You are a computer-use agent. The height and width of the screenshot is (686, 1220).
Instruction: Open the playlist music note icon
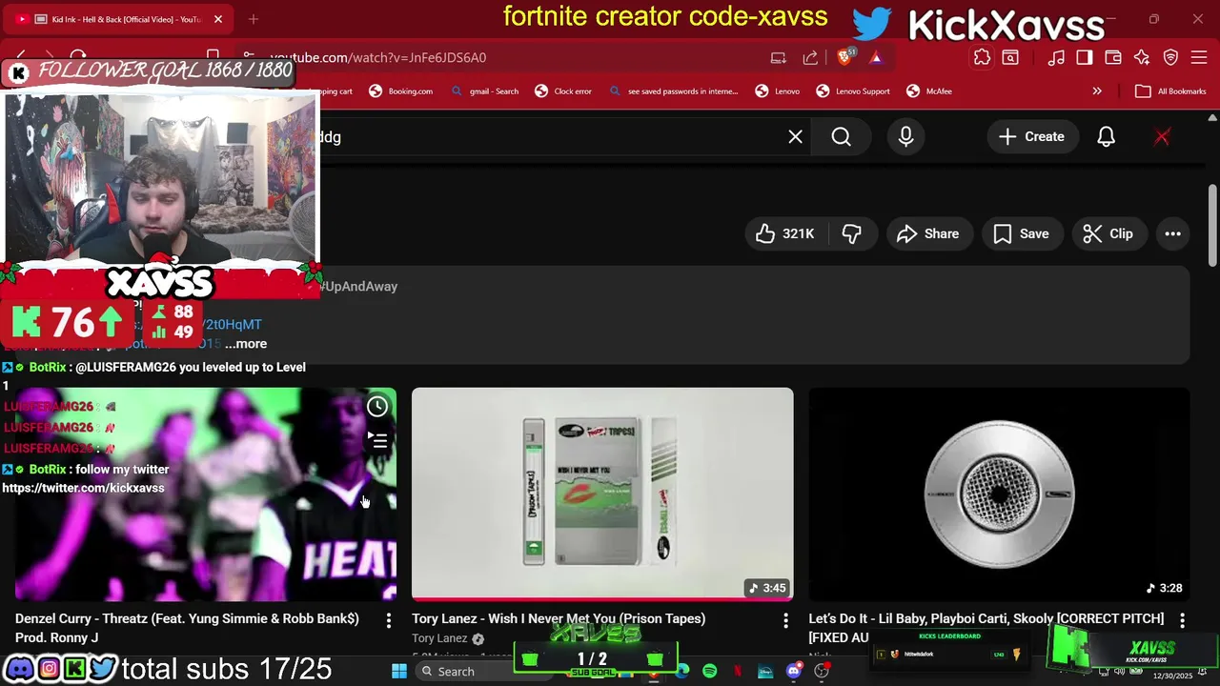1056,57
